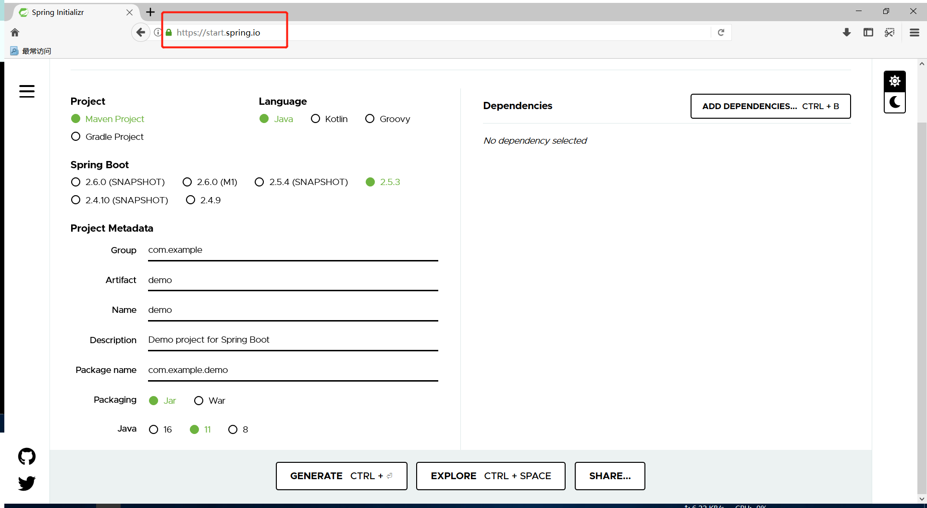Open the hamburger side menu on the page
Screen dimensions: 927x508
click(x=27, y=91)
